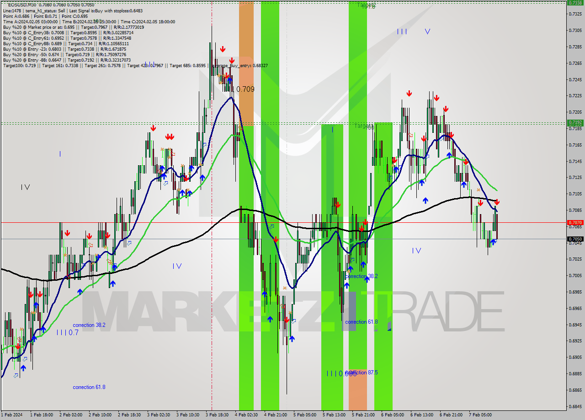Click the 0.709 label near chart peak
Viewport: 585px width, 420px height.
[245, 89]
